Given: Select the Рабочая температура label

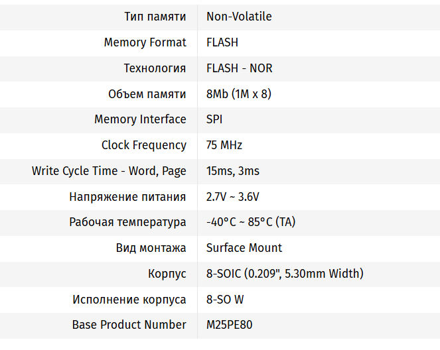Looking at the screenshot, I should point(127,222).
